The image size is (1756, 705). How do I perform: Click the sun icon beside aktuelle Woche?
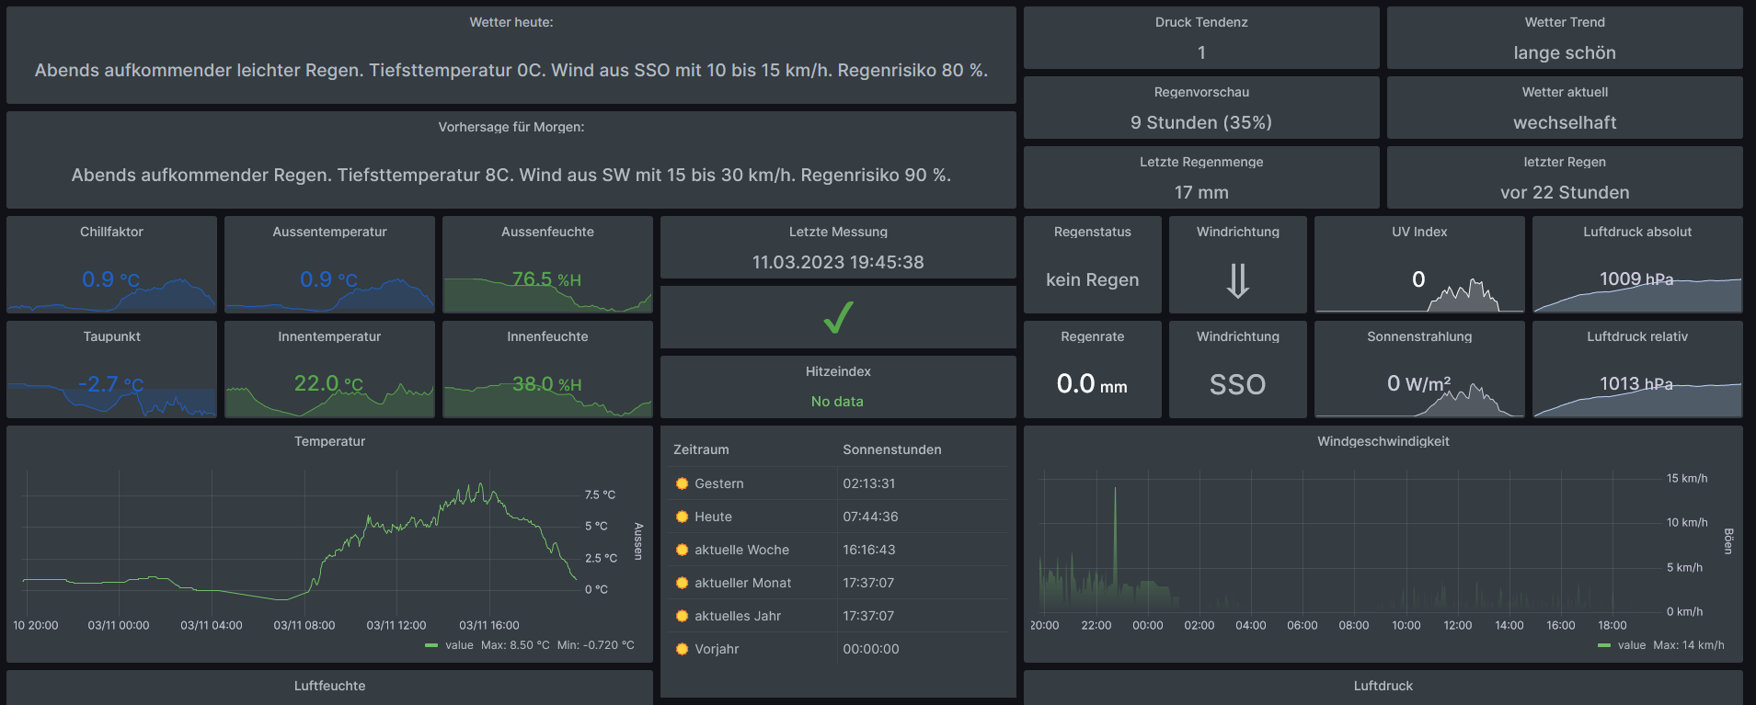[682, 550]
